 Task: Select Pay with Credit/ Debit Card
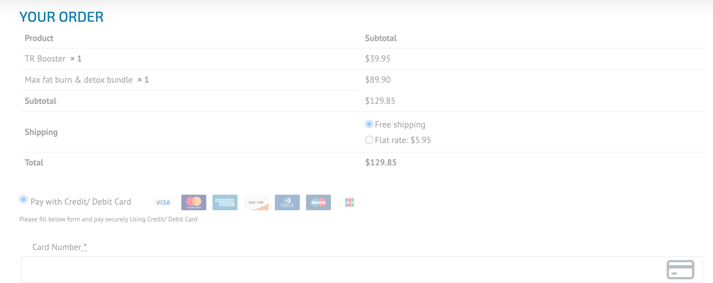point(23,199)
